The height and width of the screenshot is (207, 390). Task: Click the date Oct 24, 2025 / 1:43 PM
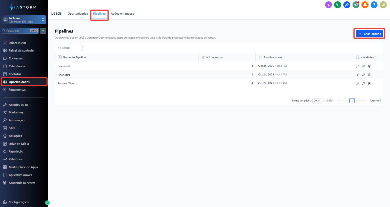click(272, 66)
